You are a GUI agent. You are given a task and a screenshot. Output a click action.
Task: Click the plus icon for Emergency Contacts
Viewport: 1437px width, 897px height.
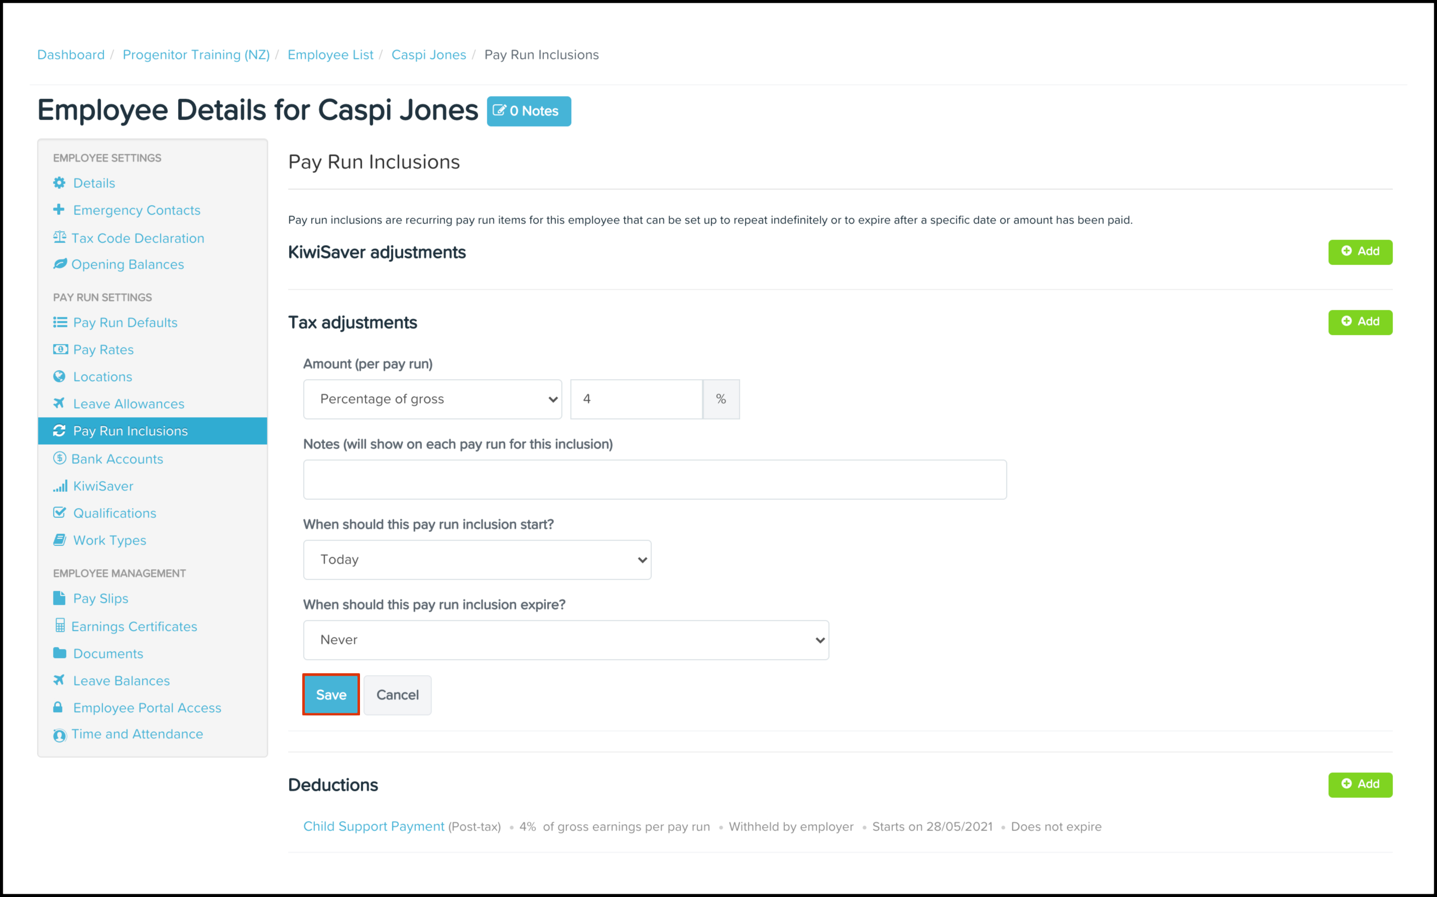(x=59, y=209)
